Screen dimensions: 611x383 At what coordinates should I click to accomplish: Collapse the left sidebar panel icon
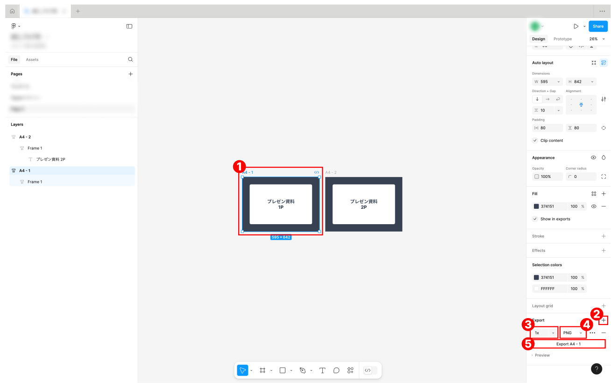[x=129, y=26]
